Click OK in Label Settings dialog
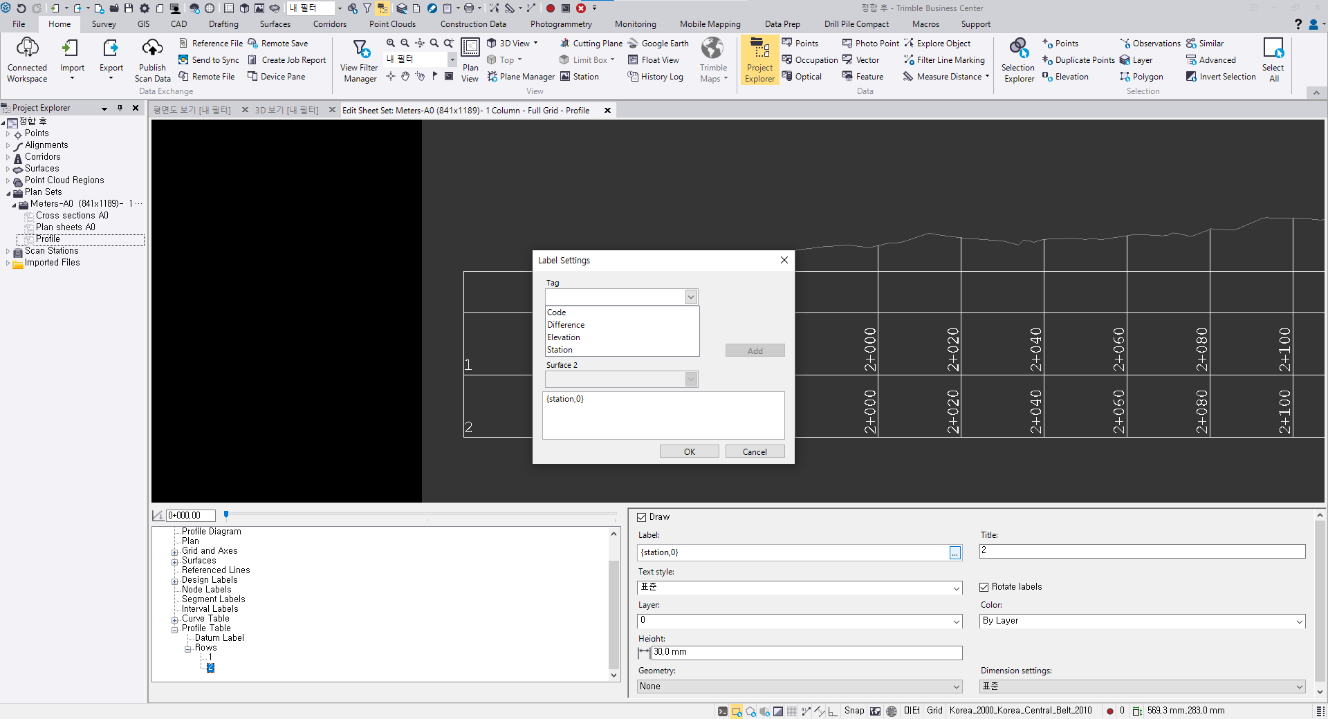This screenshot has height=719, width=1328. click(689, 451)
